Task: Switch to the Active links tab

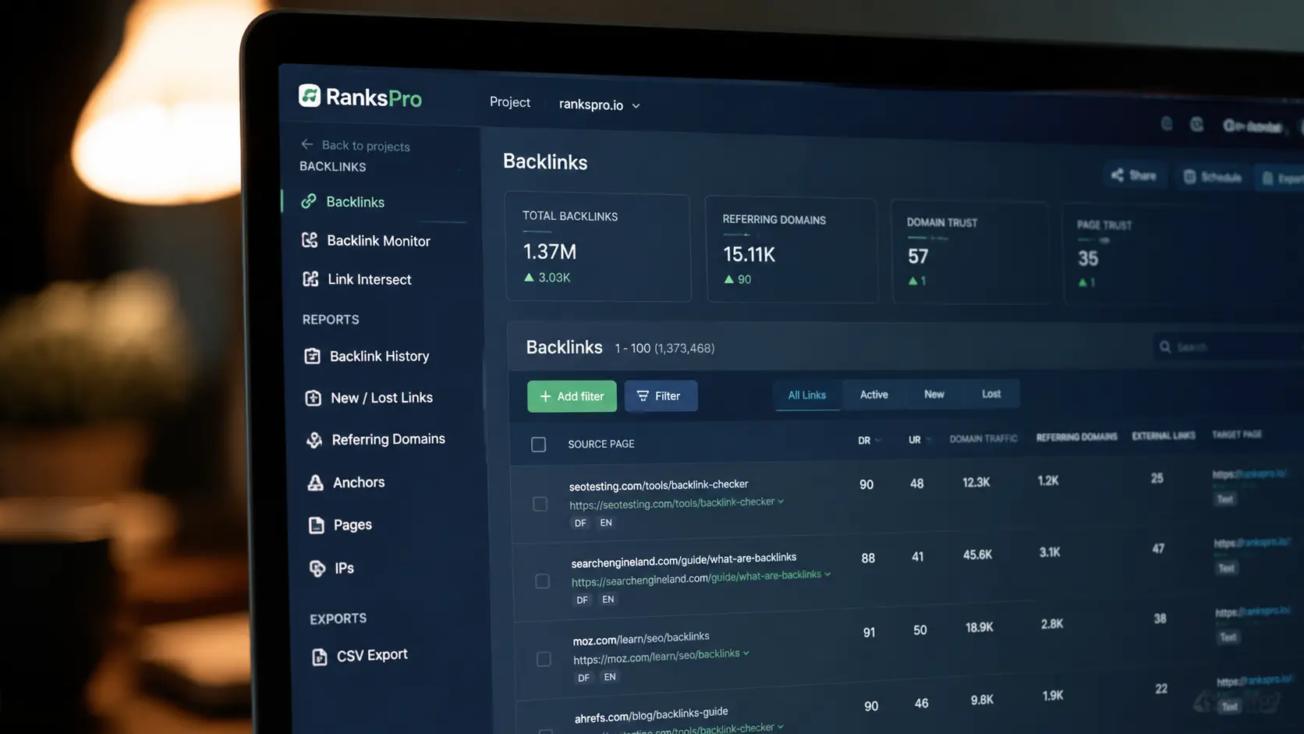Action: point(873,395)
